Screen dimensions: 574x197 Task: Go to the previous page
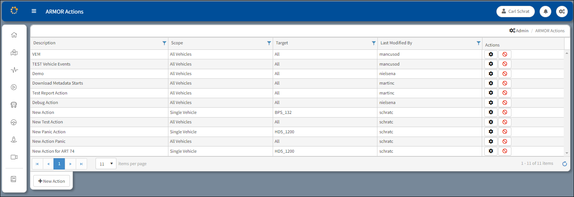tap(48, 164)
